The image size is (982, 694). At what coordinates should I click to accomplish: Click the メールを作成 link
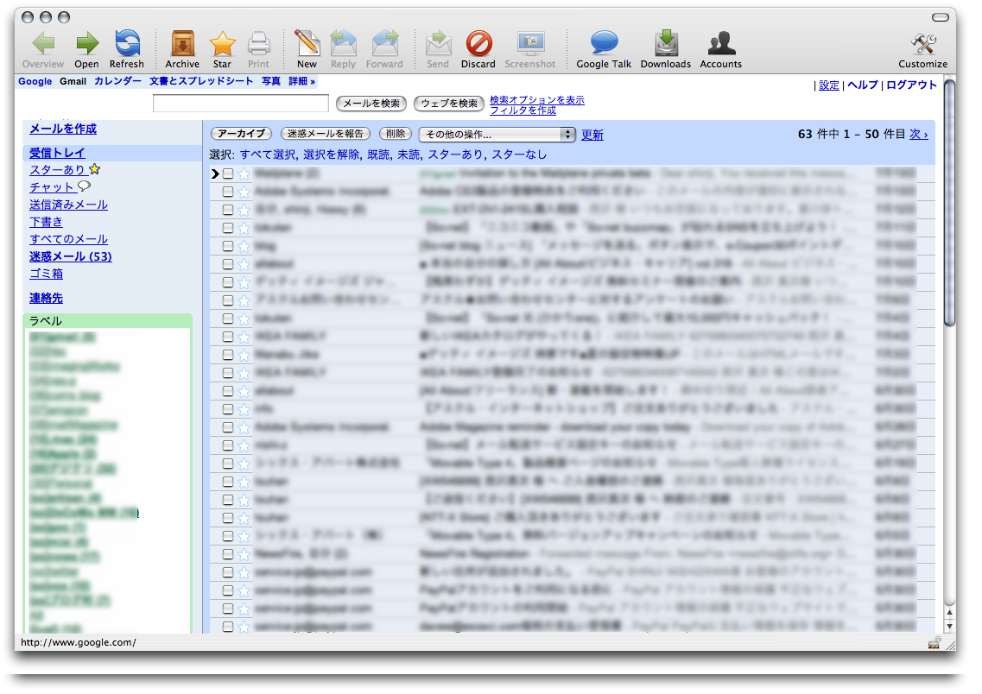point(63,129)
